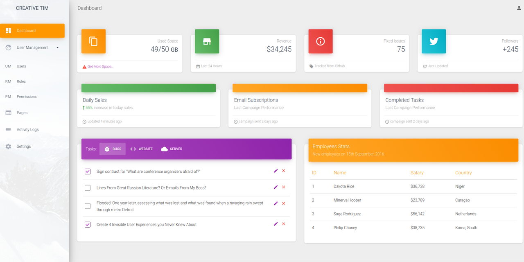The height and width of the screenshot is (262, 524).
Task: Switch to the SERVER tasks tab
Action: tap(172, 149)
